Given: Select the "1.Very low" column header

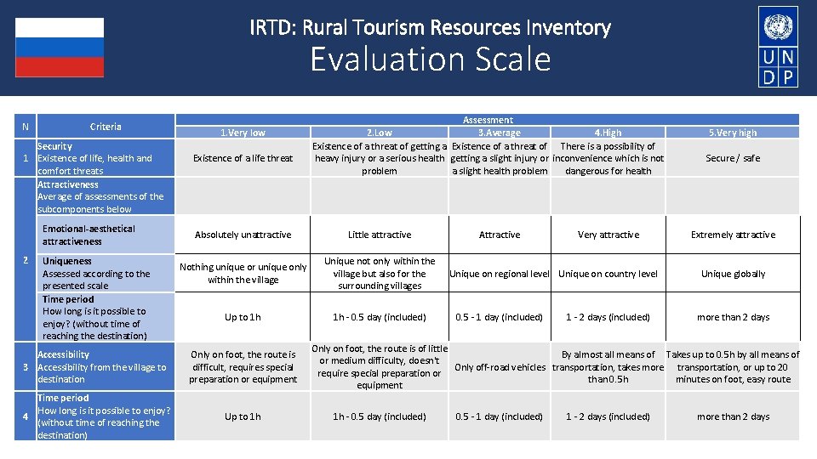Looking at the screenshot, I should [x=243, y=133].
